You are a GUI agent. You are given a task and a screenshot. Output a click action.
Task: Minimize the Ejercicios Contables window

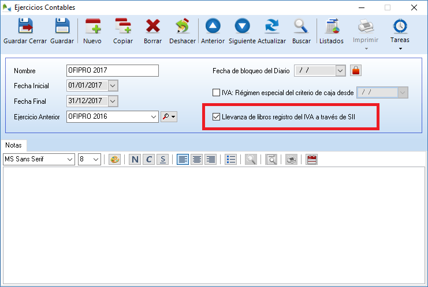click(362, 7)
